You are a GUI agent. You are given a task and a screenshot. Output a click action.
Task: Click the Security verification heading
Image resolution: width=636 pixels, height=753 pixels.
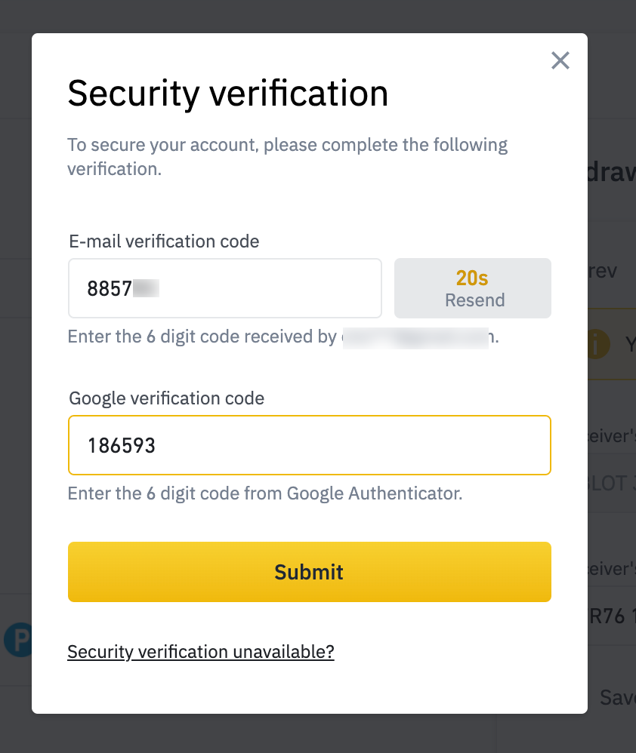click(228, 94)
